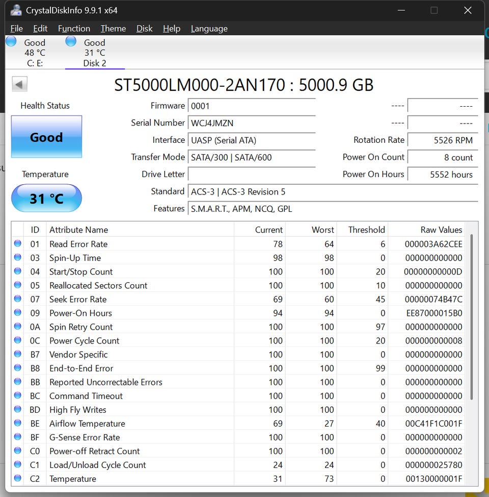Click the Power On Hours value 5552 hours

point(443,174)
